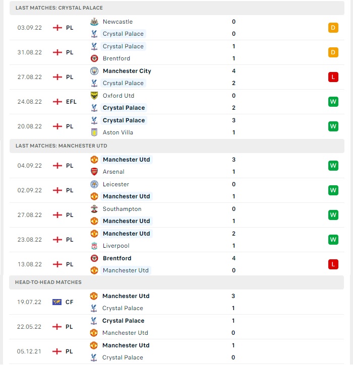353x365 pixels.
Task: Select the Last Matches: Manchester Utd header
Action: pos(177,146)
